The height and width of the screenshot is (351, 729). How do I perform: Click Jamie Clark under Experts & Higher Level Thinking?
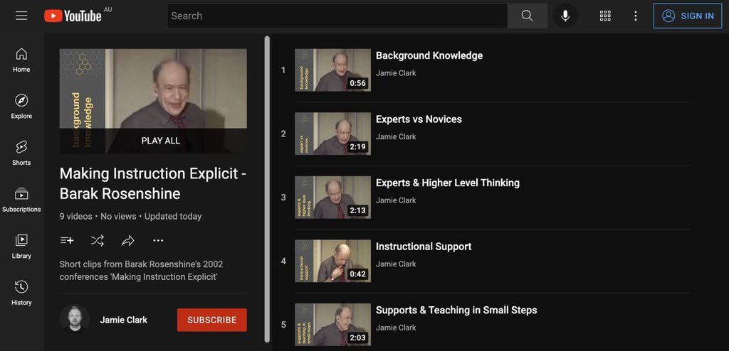(x=396, y=200)
